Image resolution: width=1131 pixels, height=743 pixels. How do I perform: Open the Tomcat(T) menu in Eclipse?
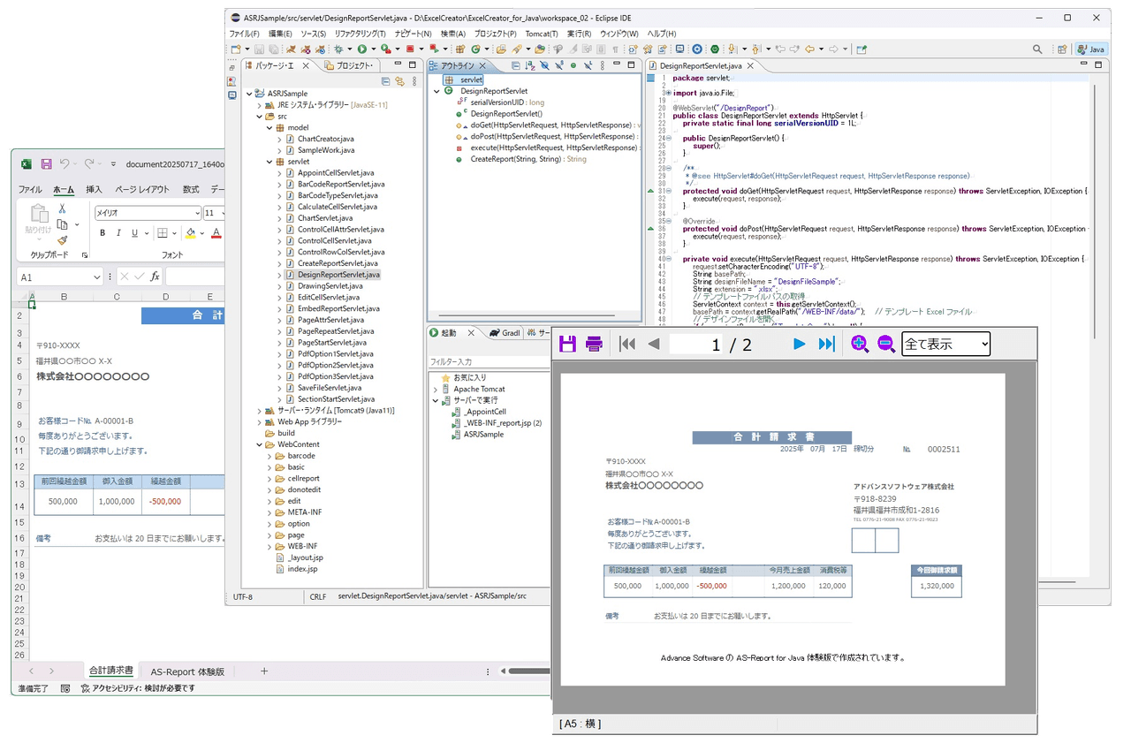542,34
